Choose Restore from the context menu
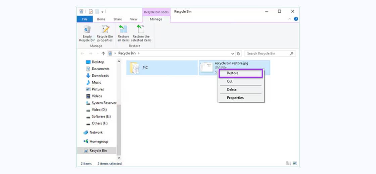376x174 pixels. coord(241,73)
